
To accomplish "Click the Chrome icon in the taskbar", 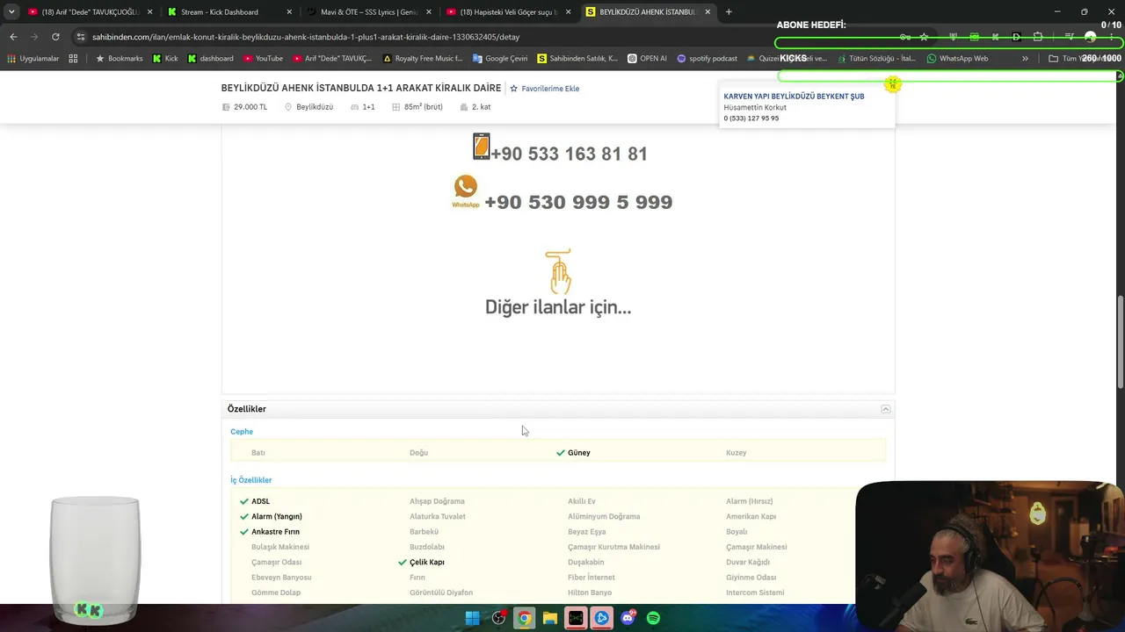I will pyautogui.click(x=524, y=618).
